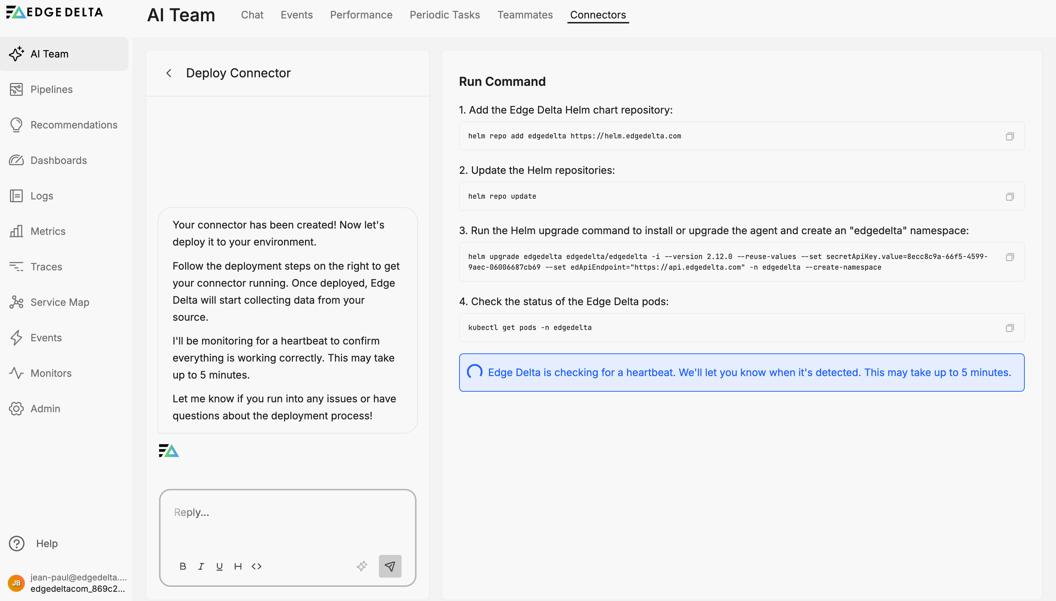
Task: Toggle bold formatting in the reply editor
Action: (183, 566)
